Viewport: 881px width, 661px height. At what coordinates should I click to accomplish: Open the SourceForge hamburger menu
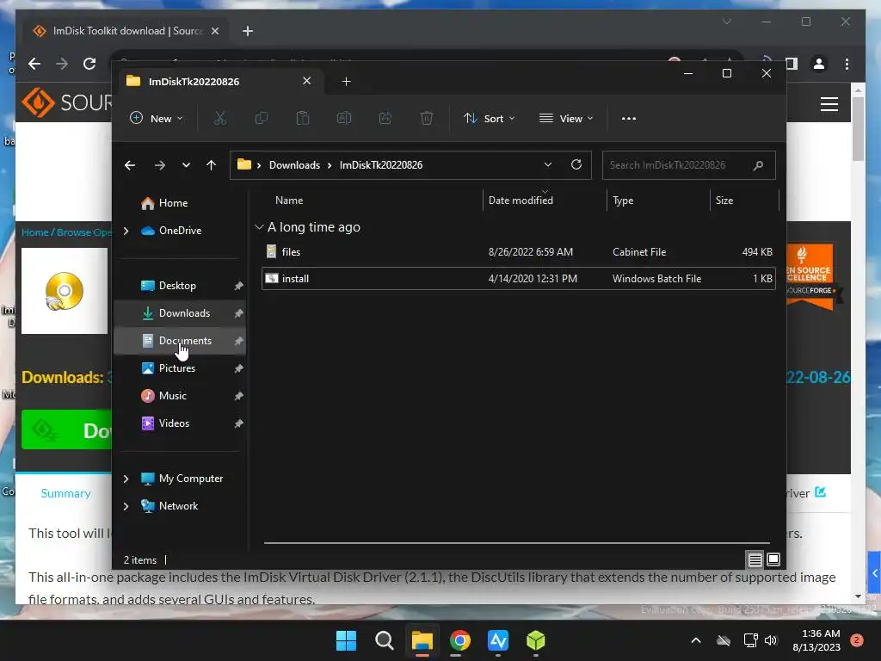coord(829,104)
